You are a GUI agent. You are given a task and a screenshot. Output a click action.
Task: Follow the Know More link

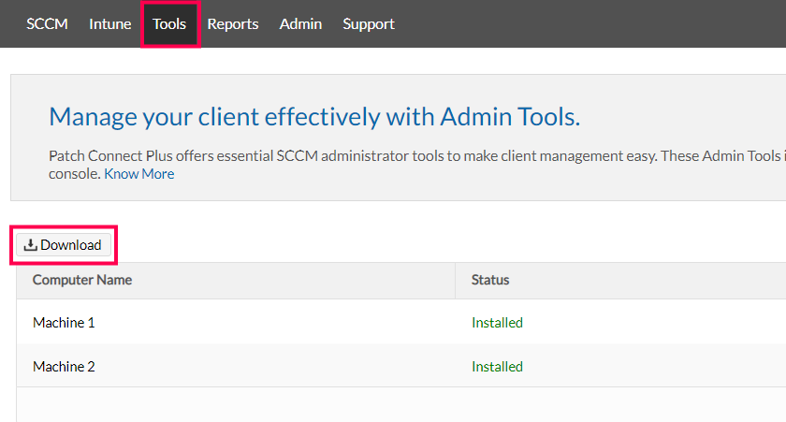click(x=138, y=174)
